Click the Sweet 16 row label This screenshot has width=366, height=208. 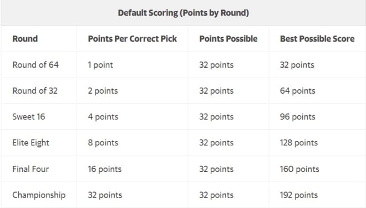point(29,116)
